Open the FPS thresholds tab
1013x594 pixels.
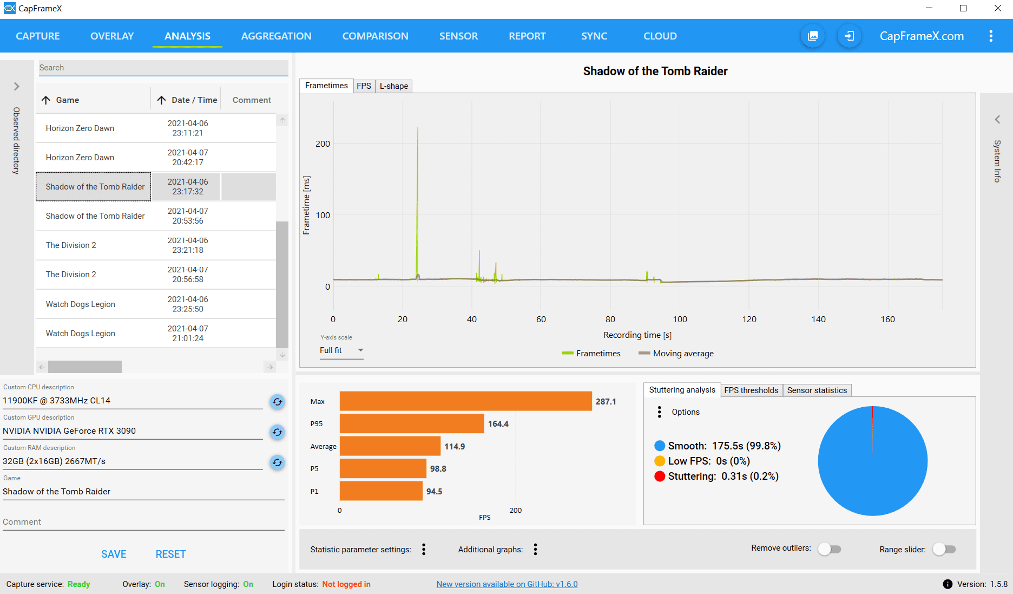tap(752, 390)
